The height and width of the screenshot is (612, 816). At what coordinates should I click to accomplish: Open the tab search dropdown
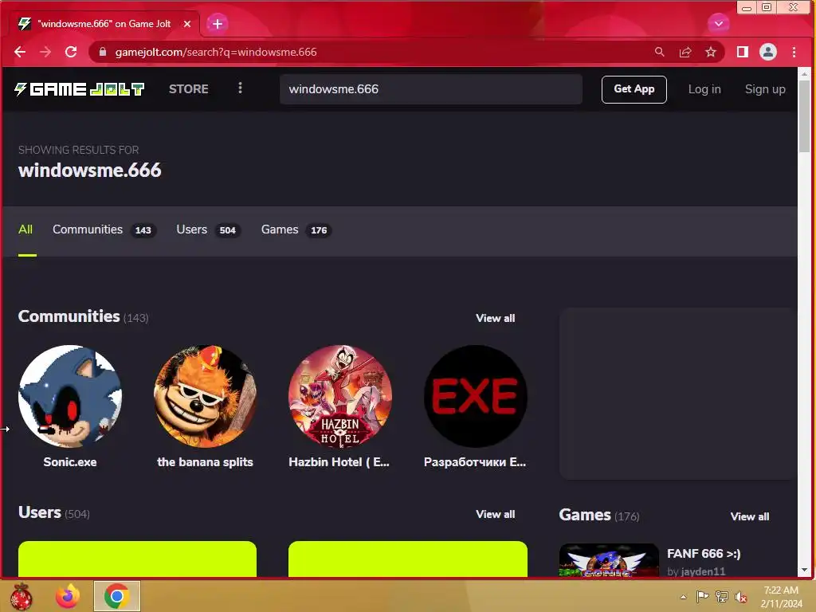click(718, 23)
